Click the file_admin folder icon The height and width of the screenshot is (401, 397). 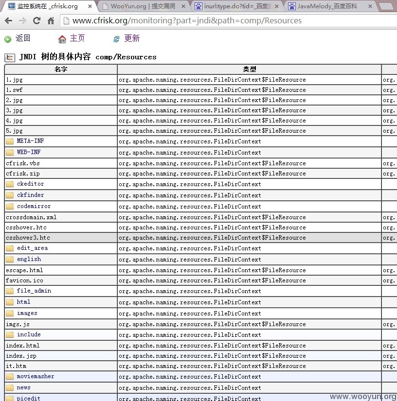tap(10, 291)
